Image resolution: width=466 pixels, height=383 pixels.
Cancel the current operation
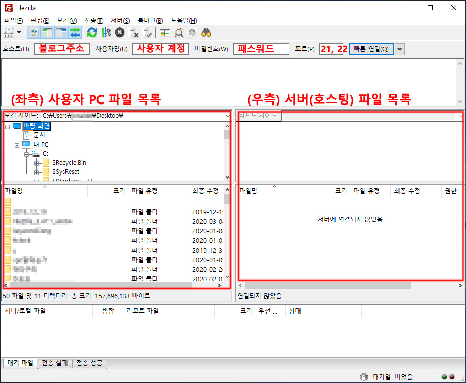click(x=119, y=32)
